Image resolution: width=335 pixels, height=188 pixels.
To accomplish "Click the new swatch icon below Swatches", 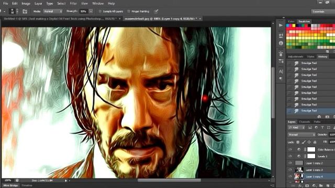I will pyautogui.click(x=327, y=52).
